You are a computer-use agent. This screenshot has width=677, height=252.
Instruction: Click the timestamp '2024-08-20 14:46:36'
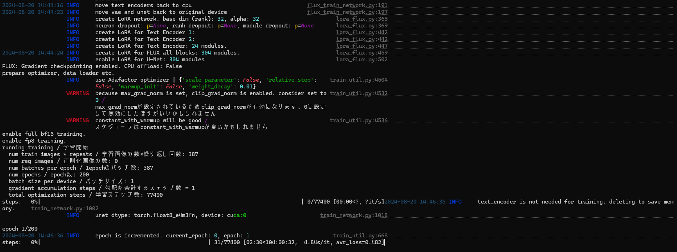[32, 236]
